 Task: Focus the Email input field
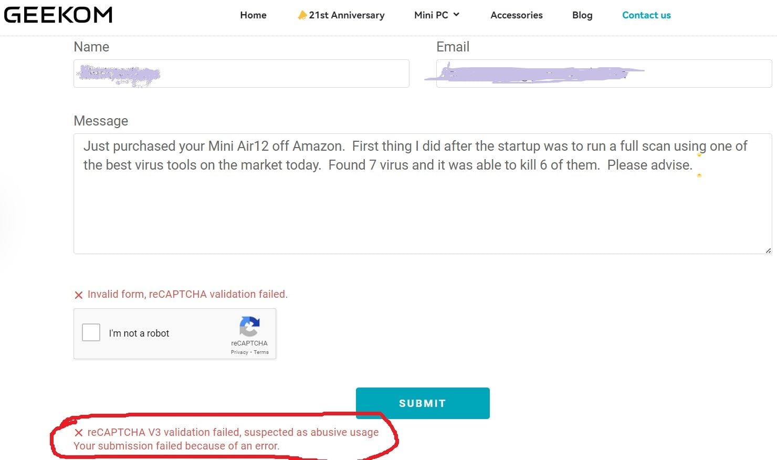coord(604,74)
